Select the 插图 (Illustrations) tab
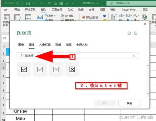Viewport: 156px width, 121px height. click(69, 45)
